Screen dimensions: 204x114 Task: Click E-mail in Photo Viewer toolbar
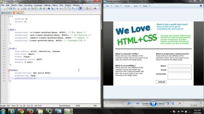[x=127, y=6]
